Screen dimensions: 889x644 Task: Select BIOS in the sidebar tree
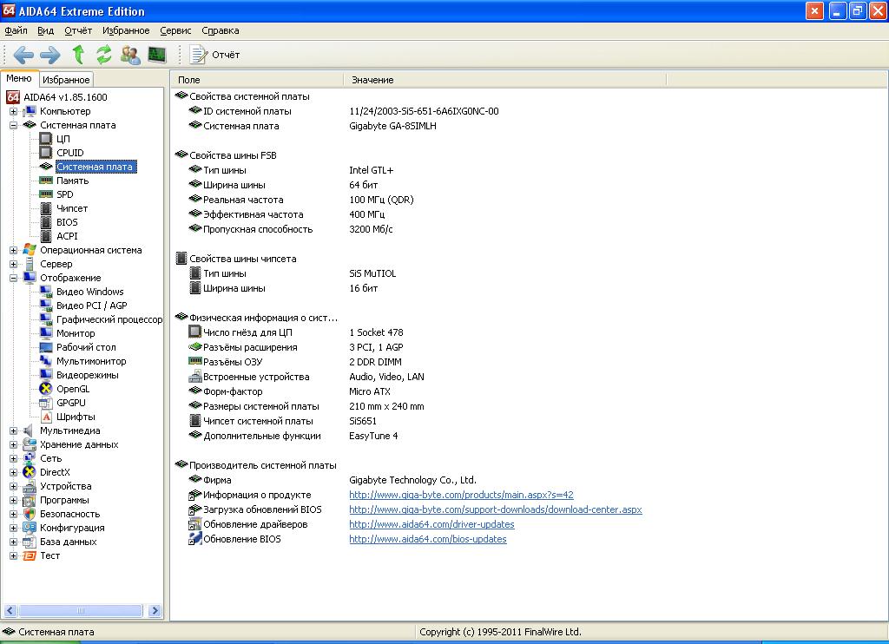67,222
